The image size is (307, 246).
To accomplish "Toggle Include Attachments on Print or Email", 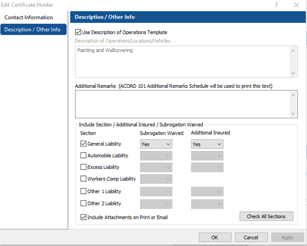I will (x=83, y=217).
